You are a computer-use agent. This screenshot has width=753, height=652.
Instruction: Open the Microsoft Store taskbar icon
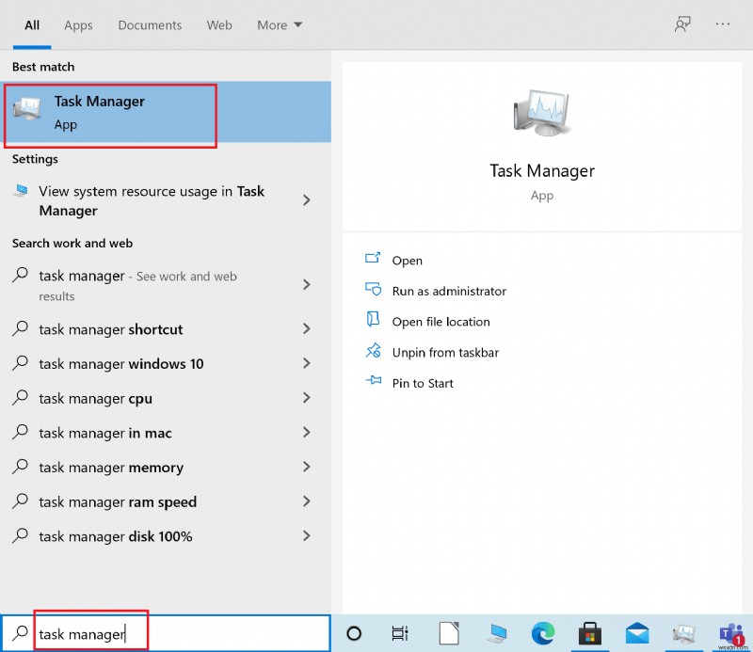click(590, 633)
